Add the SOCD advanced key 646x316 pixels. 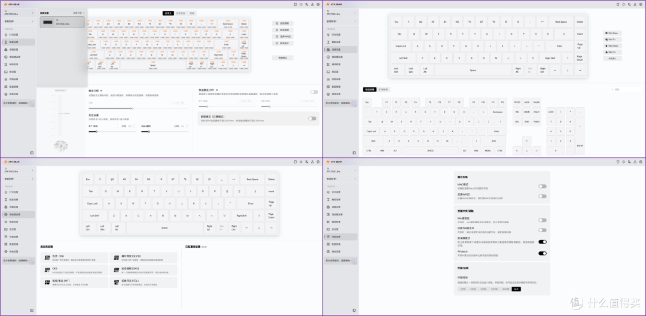click(144, 257)
